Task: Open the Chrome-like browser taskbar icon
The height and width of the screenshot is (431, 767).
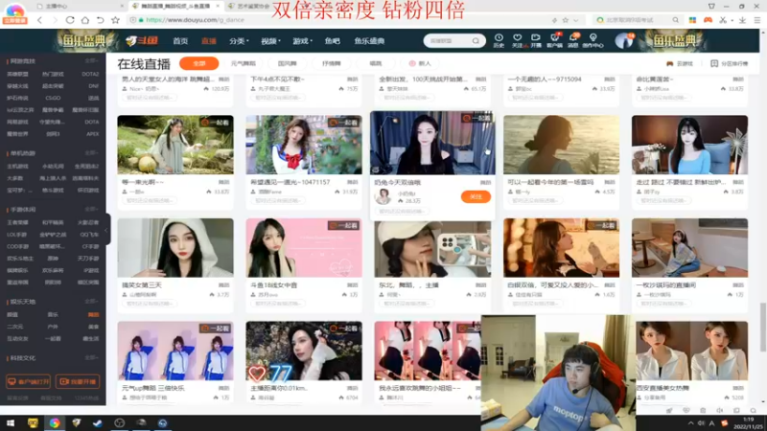Action: click(x=55, y=422)
